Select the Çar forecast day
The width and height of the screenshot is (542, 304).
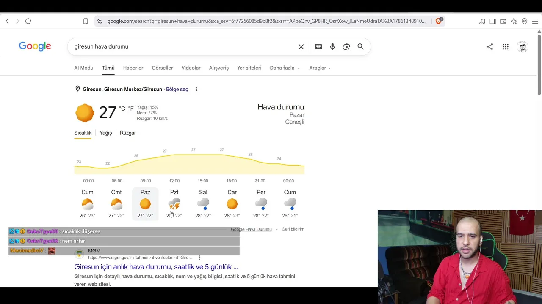[x=232, y=204]
